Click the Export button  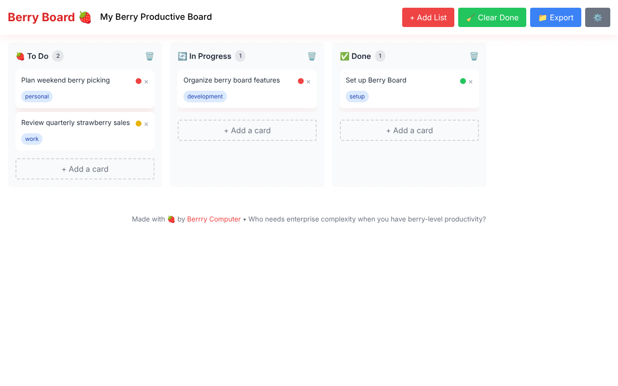point(556,17)
